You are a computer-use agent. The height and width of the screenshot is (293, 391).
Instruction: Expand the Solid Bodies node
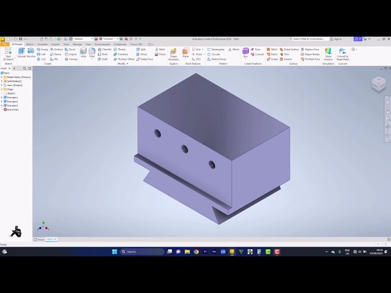(x=2, y=81)
